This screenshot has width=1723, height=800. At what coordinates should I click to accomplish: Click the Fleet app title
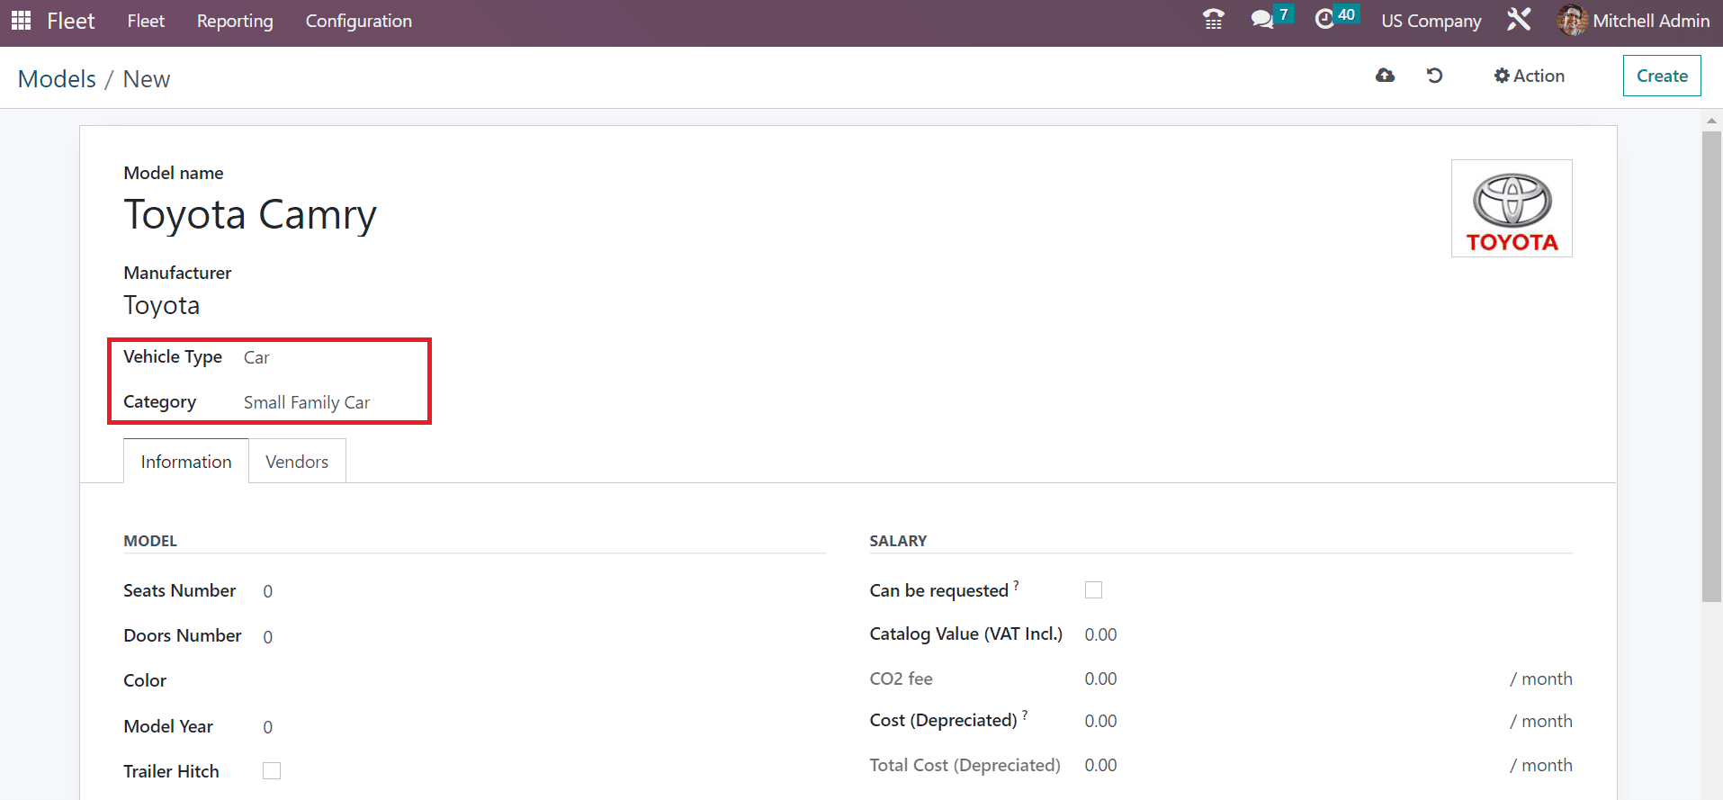click(71, 21)
